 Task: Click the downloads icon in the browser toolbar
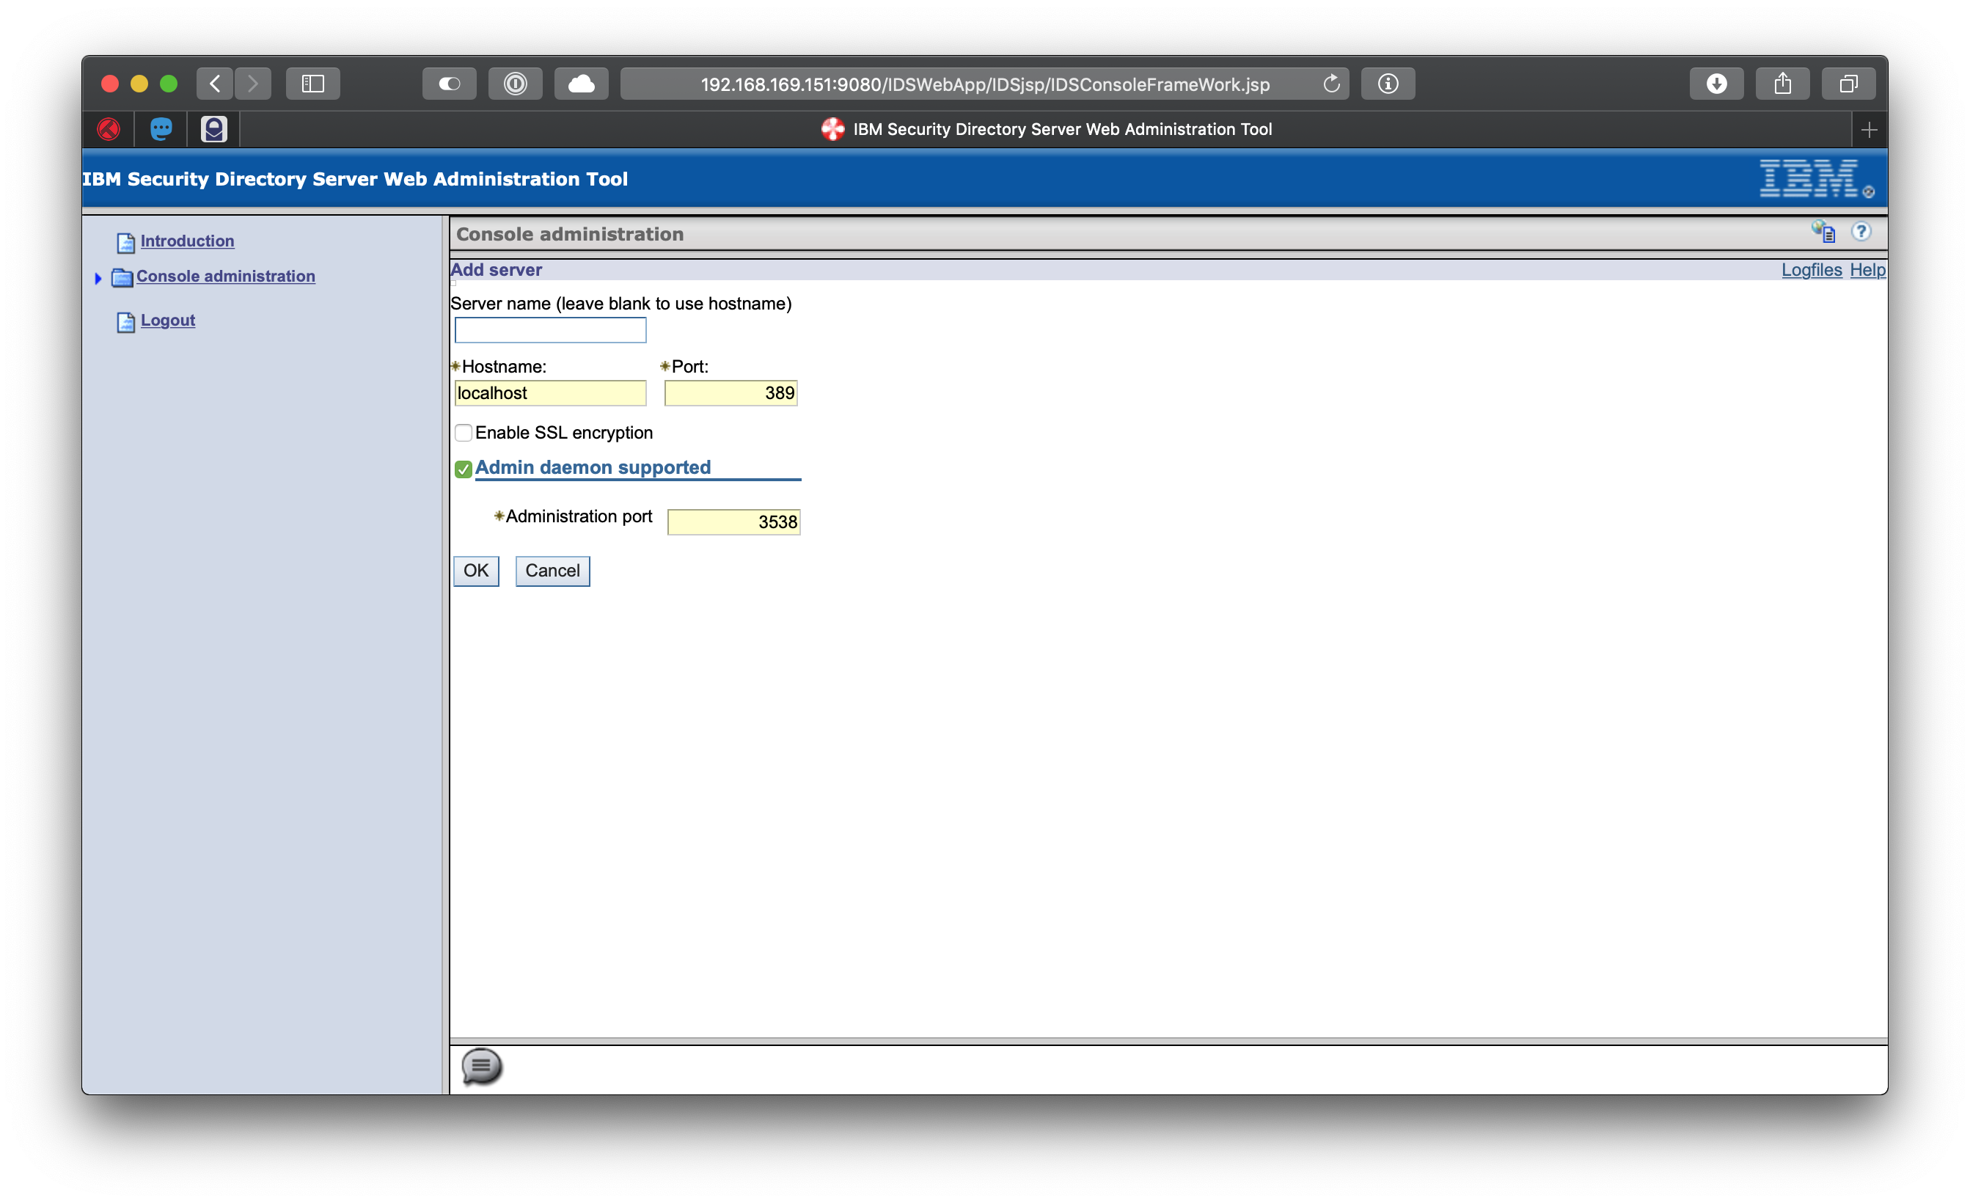(1718, 83)
